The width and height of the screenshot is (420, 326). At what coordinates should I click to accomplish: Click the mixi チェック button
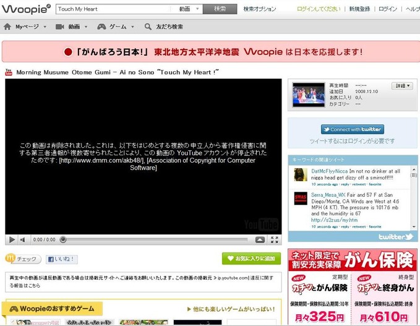pos(23,259)
